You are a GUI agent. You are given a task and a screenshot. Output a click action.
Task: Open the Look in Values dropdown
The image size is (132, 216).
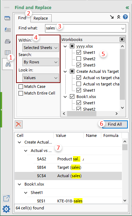tap(41, 78)
